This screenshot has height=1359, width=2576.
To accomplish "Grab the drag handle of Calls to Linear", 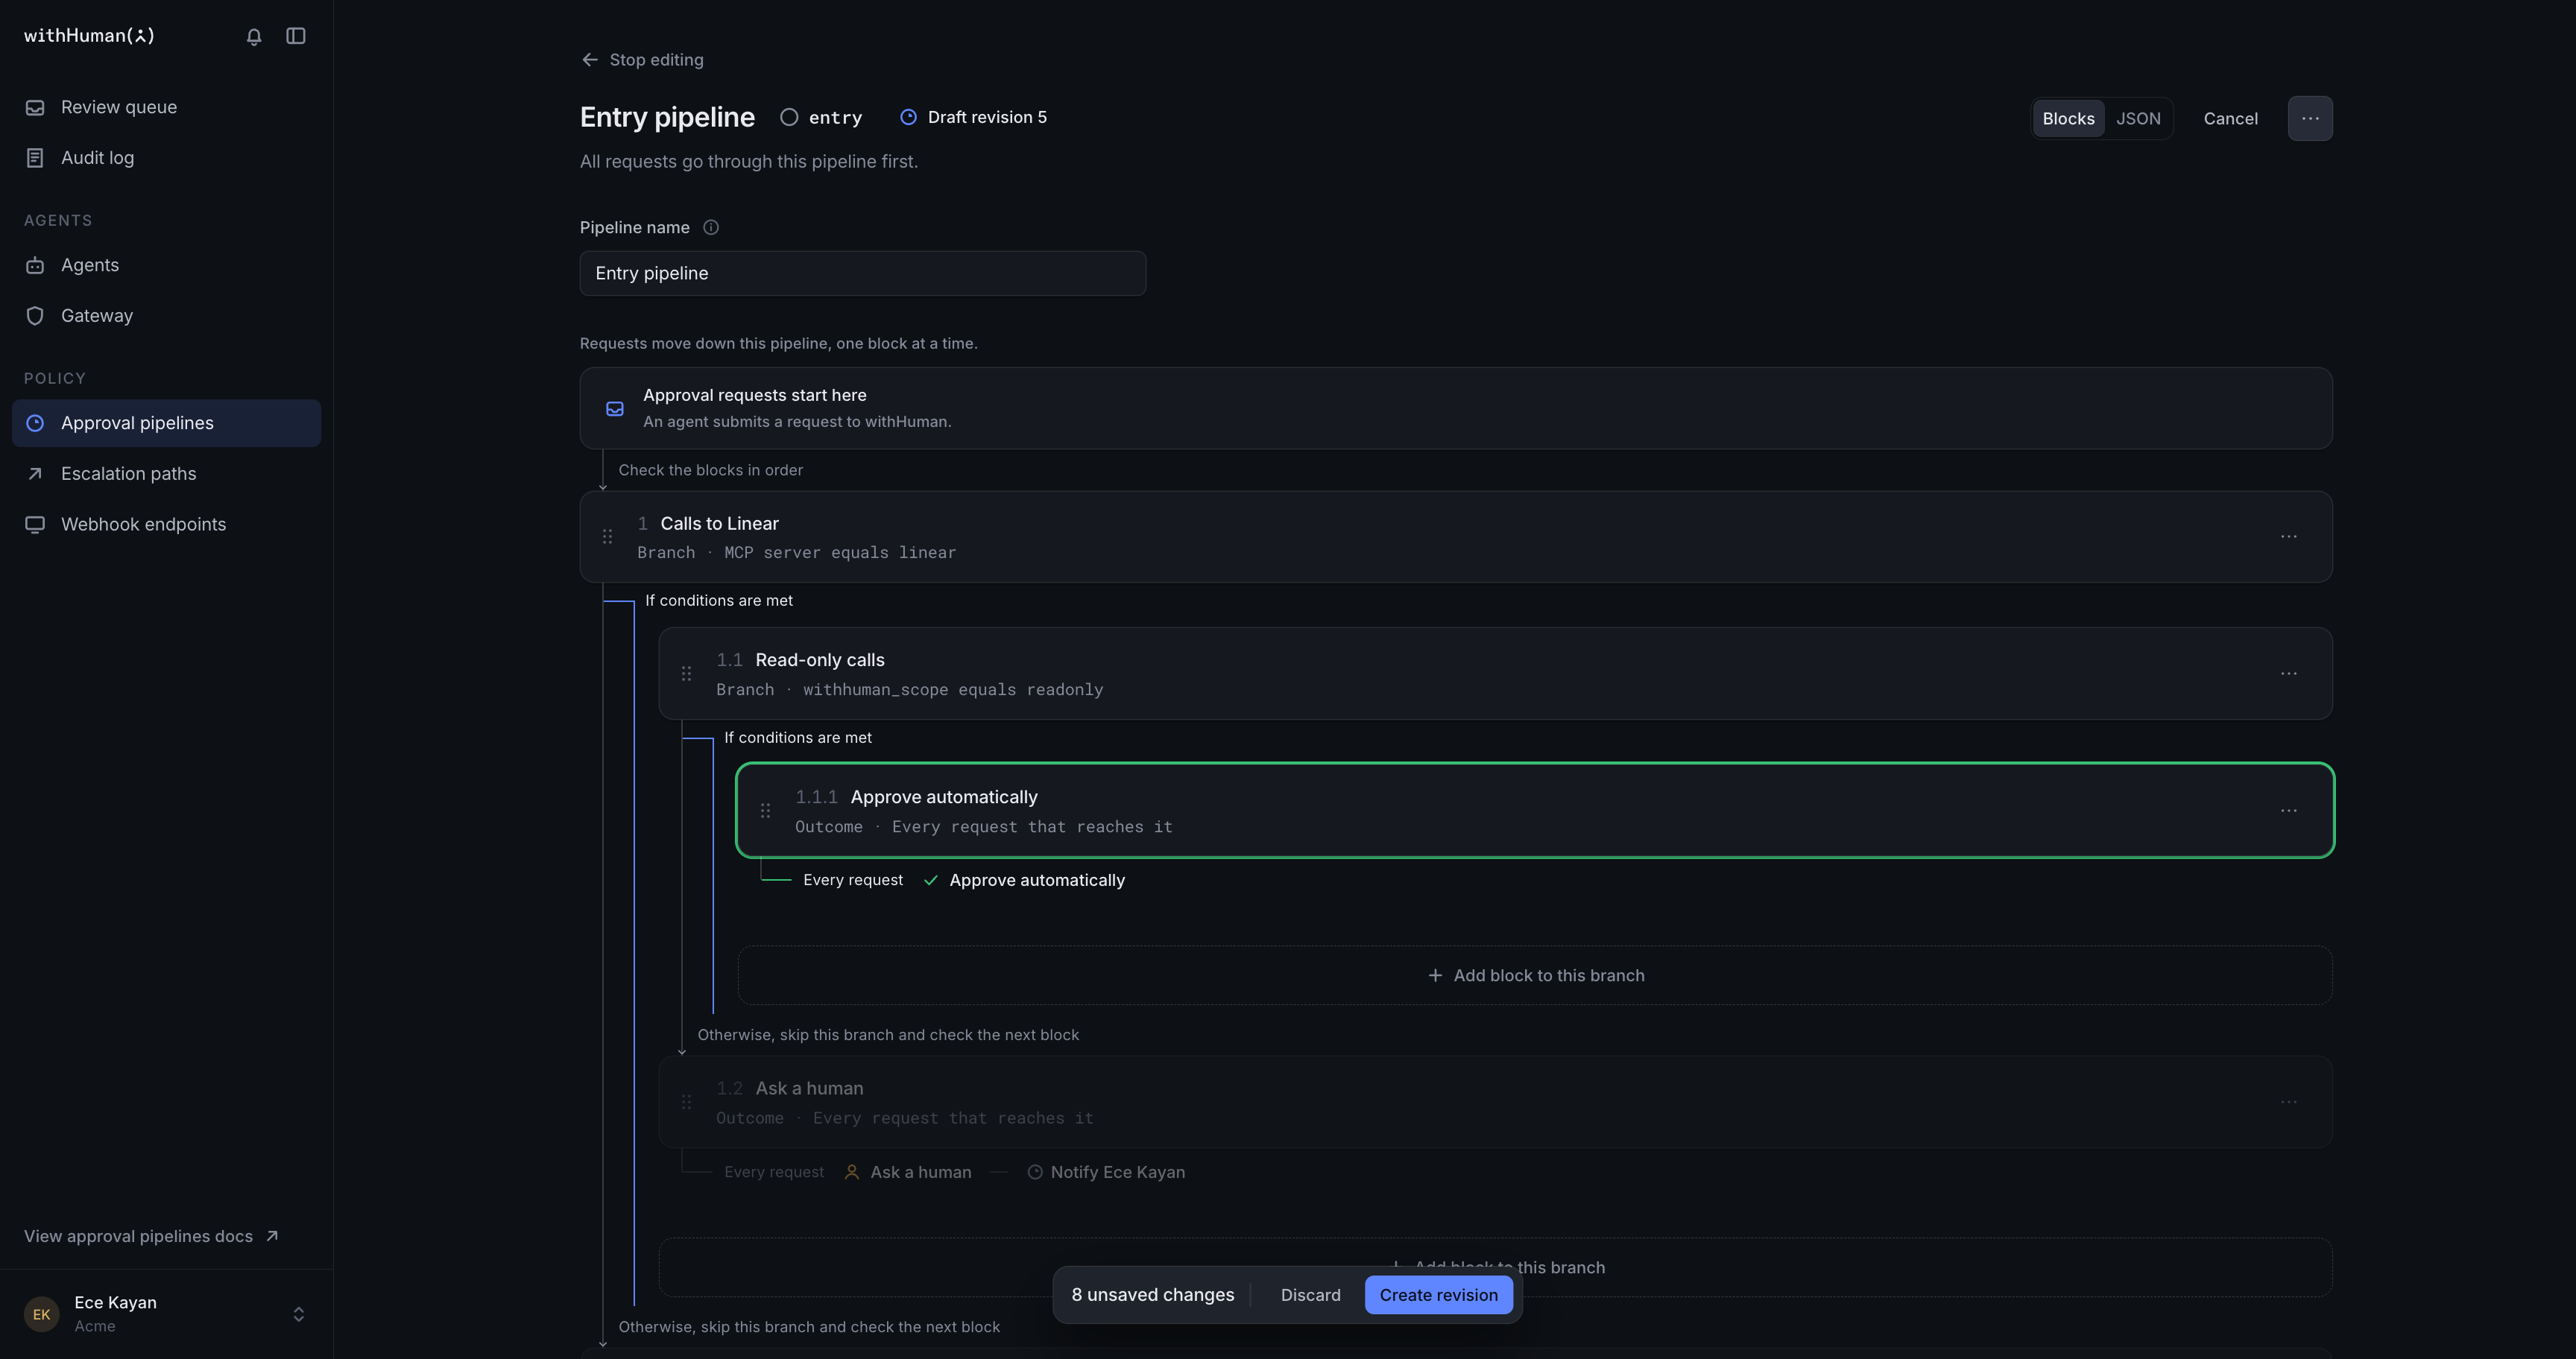I will [607, 536].
